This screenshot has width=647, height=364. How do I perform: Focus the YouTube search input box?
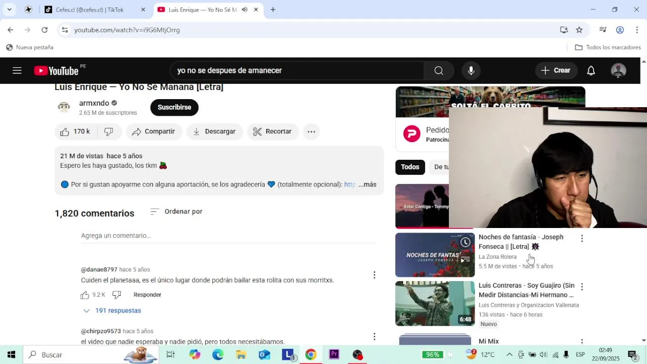click(298, 70)
